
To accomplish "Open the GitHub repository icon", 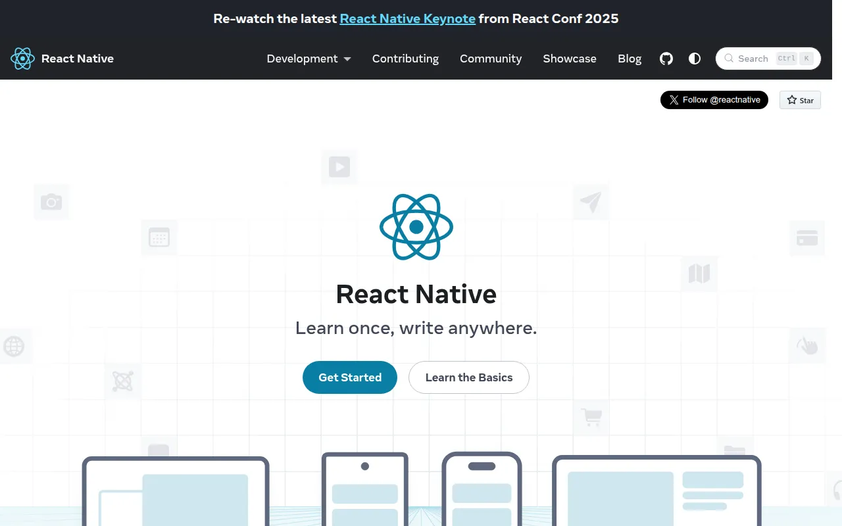I will tap(666, 59).
